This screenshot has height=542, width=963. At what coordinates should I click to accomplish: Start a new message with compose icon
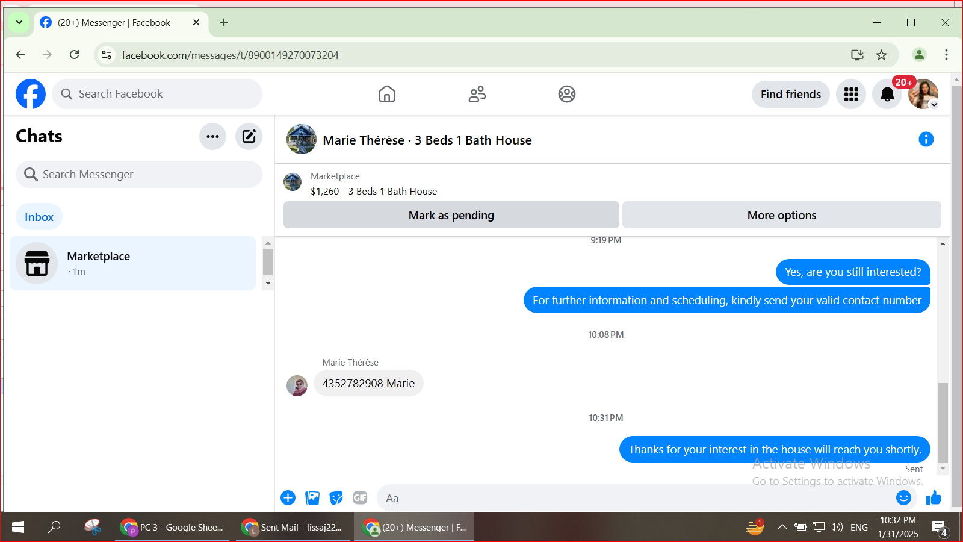coord(249,136)
